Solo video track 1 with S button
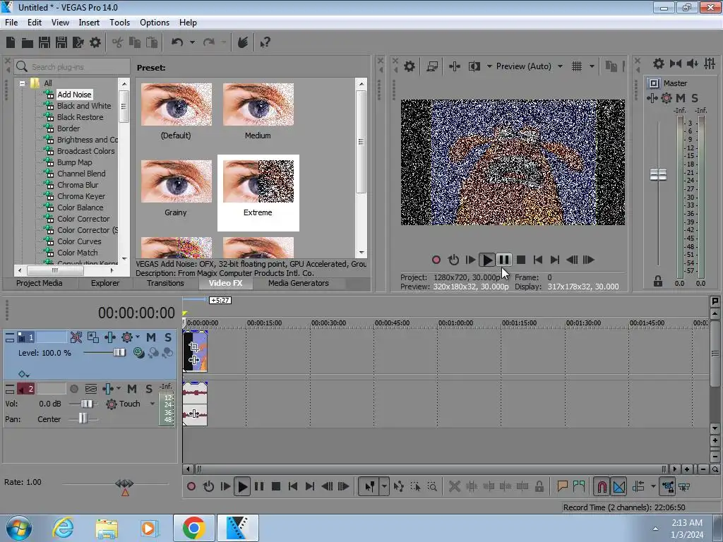 168,337
